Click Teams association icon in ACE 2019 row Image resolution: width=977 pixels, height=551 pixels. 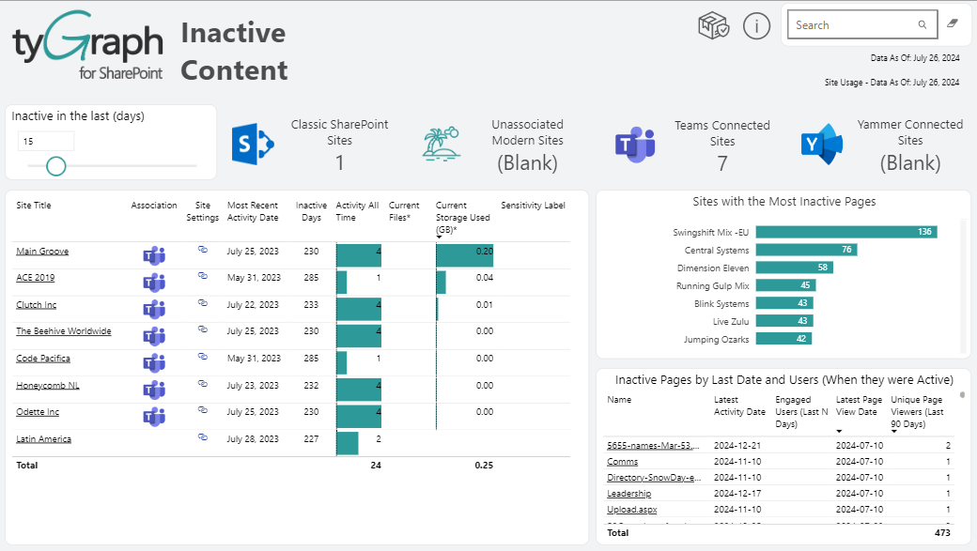(x=154, y=282)
